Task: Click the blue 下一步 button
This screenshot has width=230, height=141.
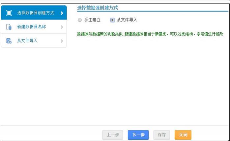Action: coord(138,135)
